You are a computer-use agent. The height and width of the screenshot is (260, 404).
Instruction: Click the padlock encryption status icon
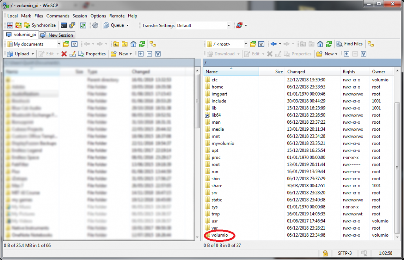click(x=325, y=253)
